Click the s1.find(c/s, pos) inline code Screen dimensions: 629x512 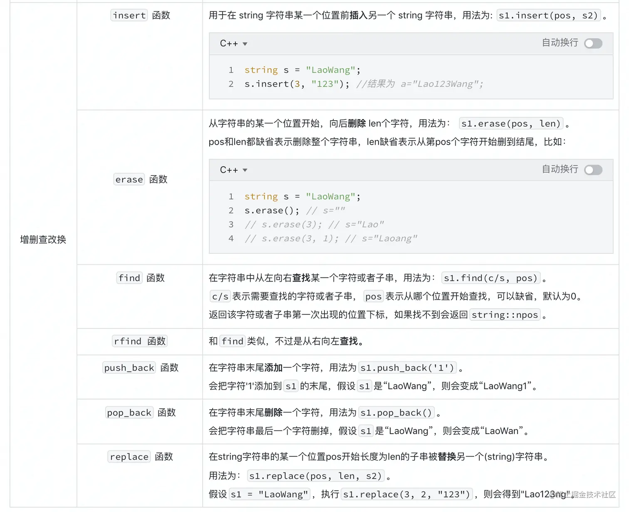pos(491,278)
